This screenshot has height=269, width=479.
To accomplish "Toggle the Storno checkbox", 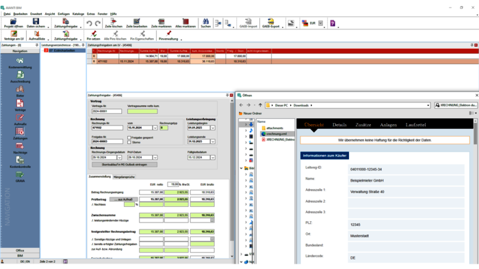I will point(129,142).
